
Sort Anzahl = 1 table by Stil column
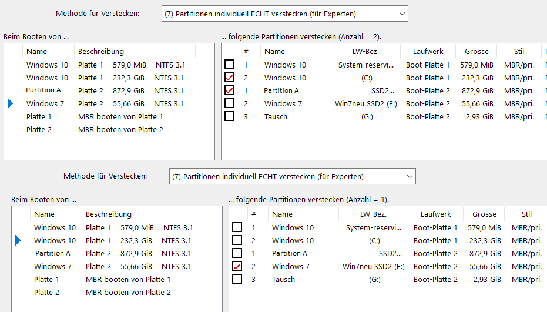tap(527, 214)
